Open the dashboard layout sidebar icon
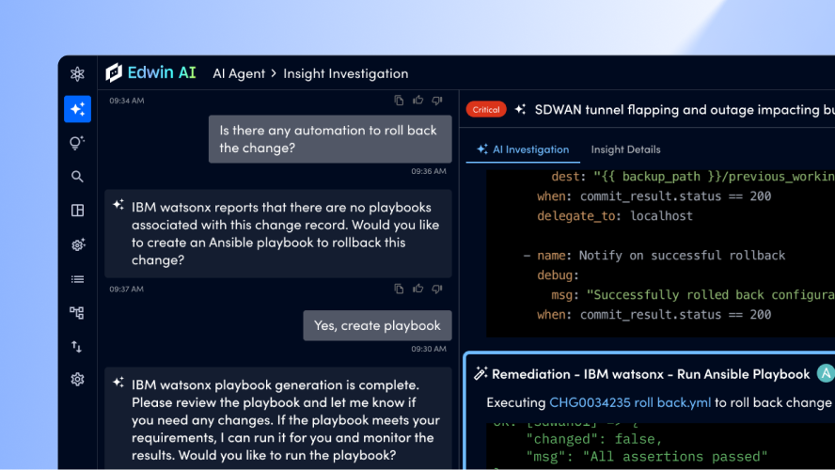 click(77, 211)
